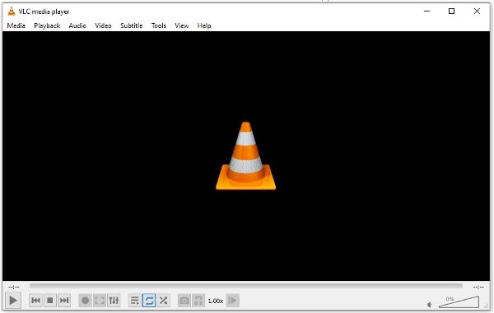Open extended settings equalizer icon
494x313 pixels.
point(114,301)
